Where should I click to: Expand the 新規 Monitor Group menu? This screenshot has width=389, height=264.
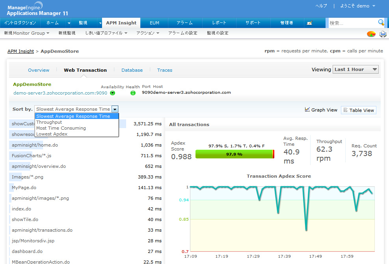point(26,33)
